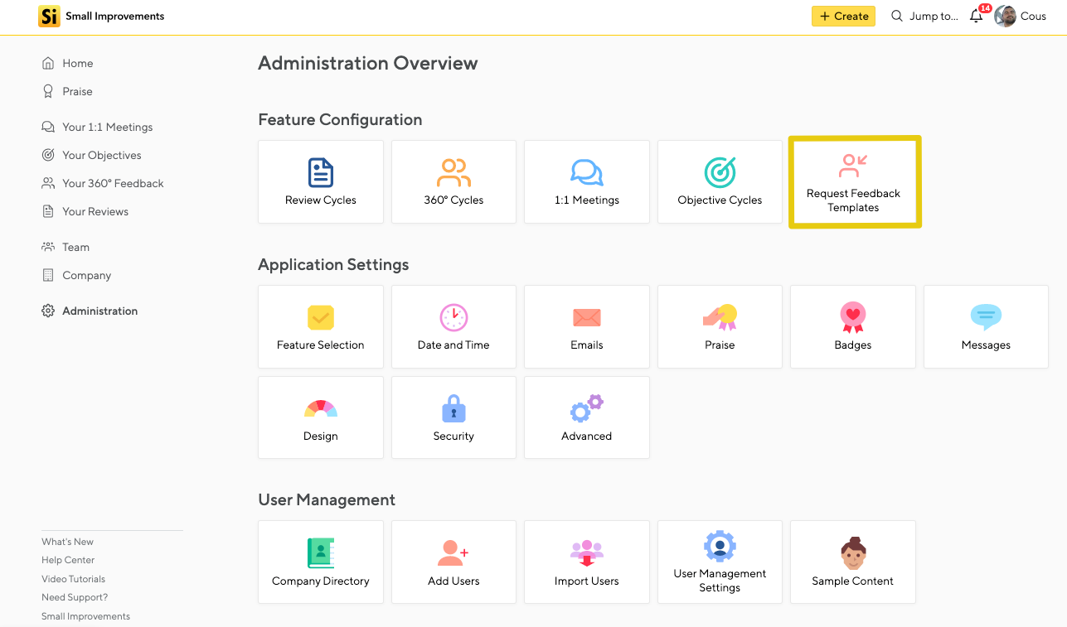This screenshot has height=627, width=1067.
Task: Open the Security padlock icon
Action: [x=453, y=408]
